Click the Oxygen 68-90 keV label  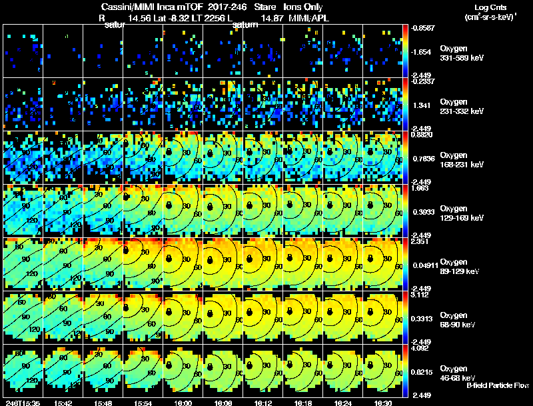tap(457, 320)
